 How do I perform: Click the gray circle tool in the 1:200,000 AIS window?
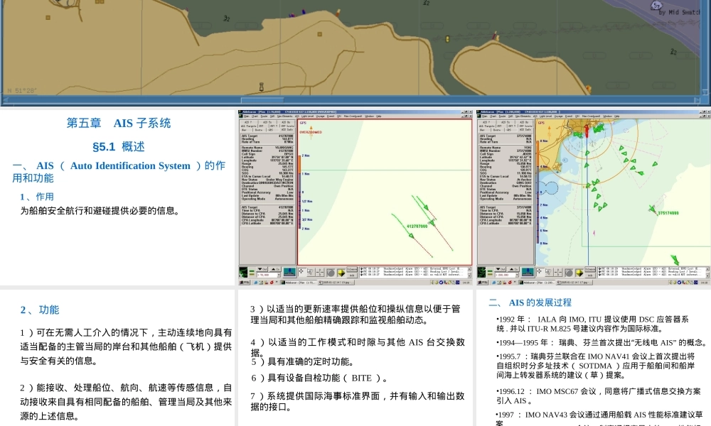click(569, 273)
